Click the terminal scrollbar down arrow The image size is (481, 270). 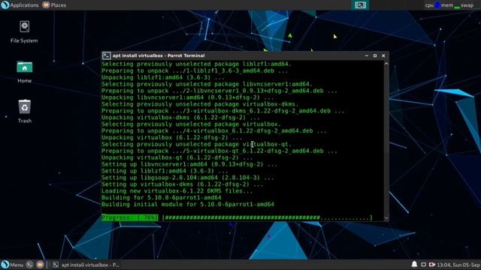(386, 218)
